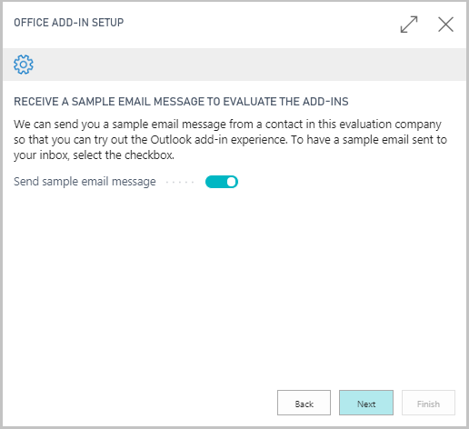Click the Office Add-in Setup title text
The width and height of the screenshot is (469, 429).
point(69,23)
